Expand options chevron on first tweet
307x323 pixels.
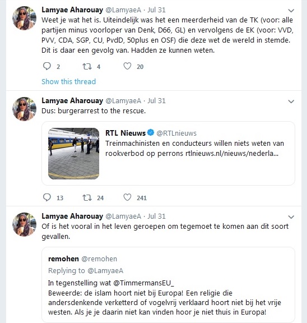(x=291, y=11)
